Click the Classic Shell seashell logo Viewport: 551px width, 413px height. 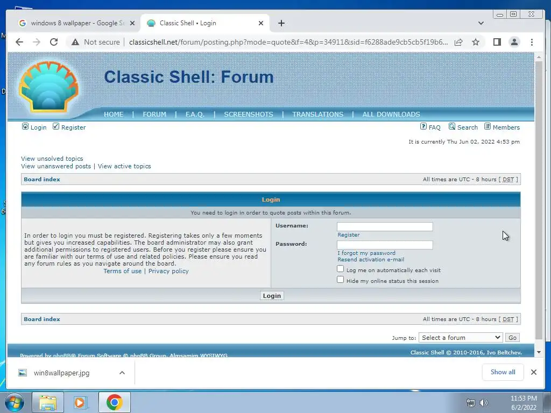48,87
